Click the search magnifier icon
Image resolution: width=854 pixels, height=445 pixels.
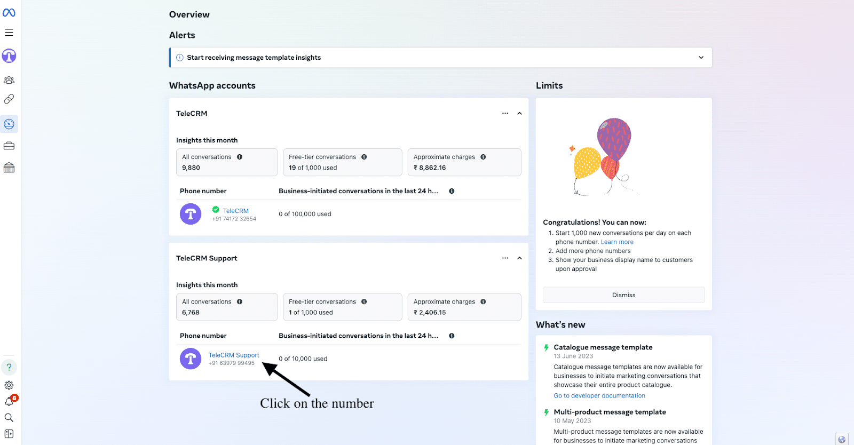[x=9, y=418]
